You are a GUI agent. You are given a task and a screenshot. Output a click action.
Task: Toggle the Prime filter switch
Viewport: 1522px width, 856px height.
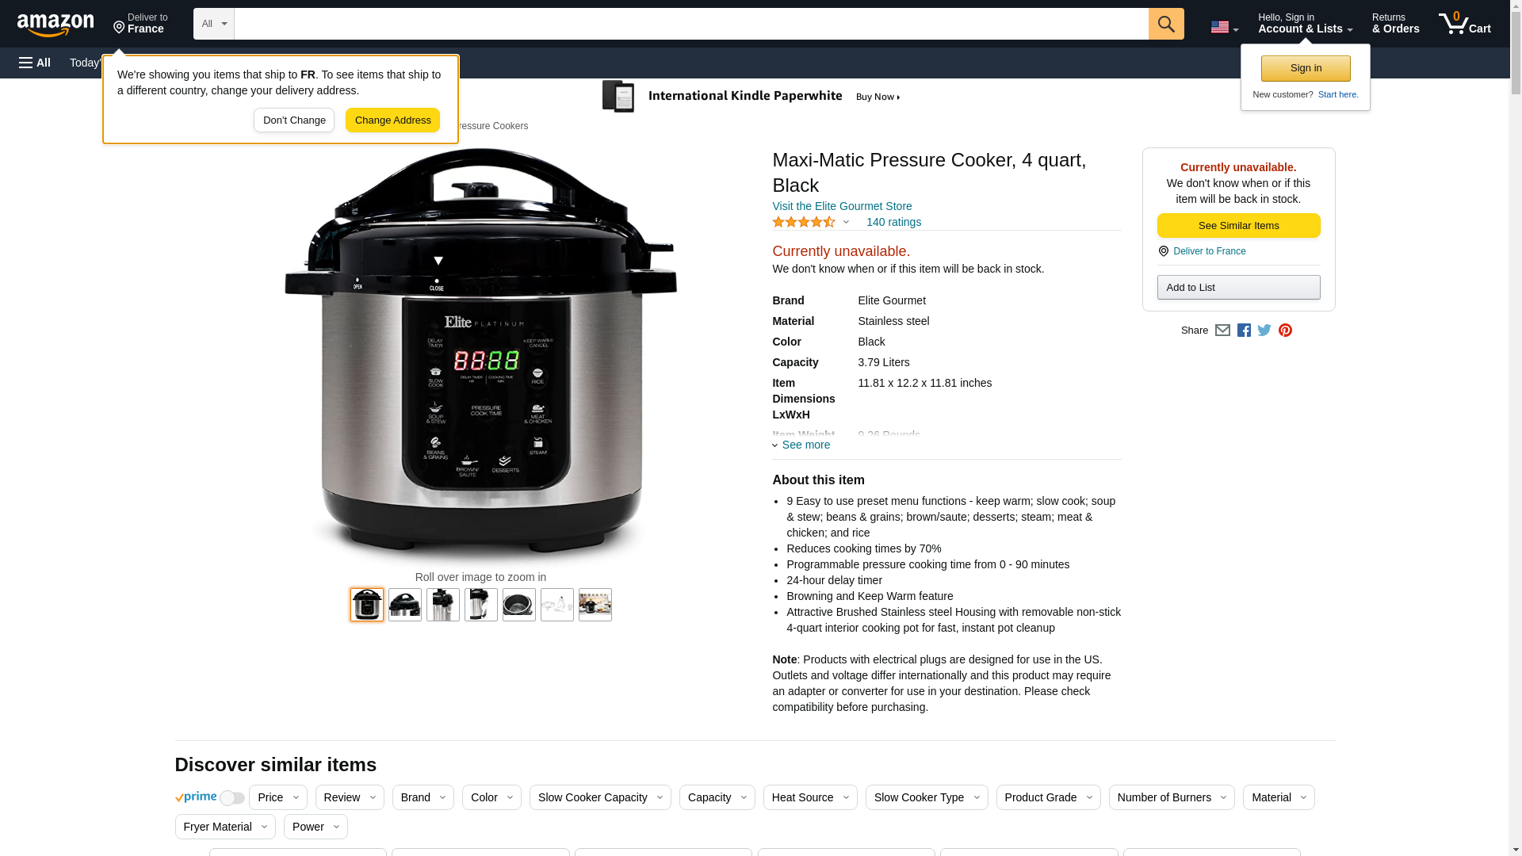[x=231, y=798]
